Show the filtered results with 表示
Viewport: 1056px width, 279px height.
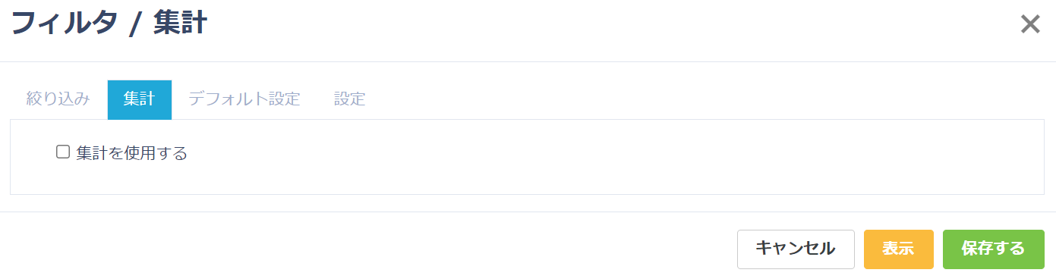tap(898, 249)
